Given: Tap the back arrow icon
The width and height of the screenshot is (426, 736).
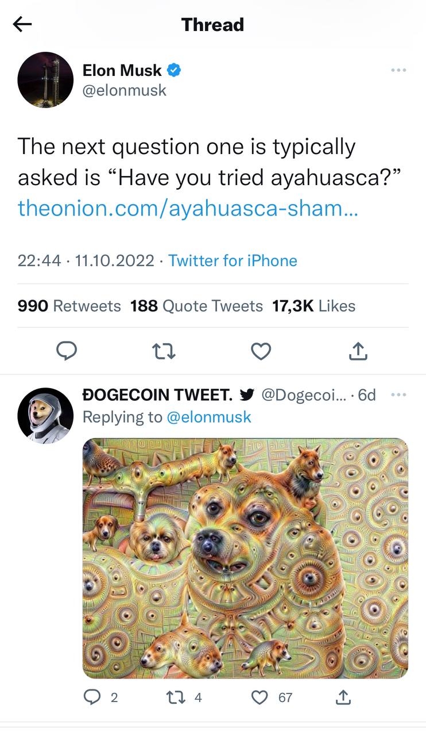Looking at the screenshot, I should 22,24.
